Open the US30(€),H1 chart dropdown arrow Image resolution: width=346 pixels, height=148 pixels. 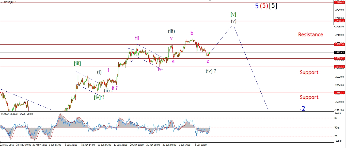point(2,2)
